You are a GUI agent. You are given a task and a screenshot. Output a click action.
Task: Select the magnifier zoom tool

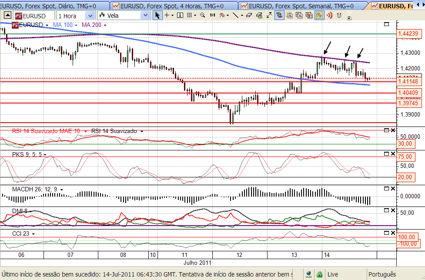click(202, 16)
